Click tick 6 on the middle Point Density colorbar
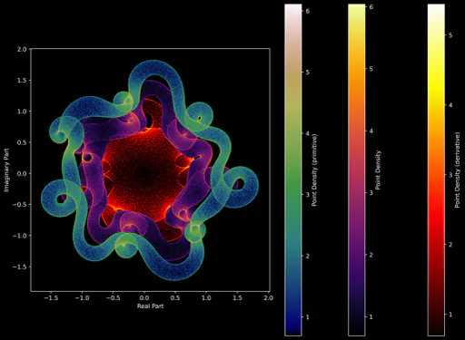The image size is (465, 340). tap(371, 7)
